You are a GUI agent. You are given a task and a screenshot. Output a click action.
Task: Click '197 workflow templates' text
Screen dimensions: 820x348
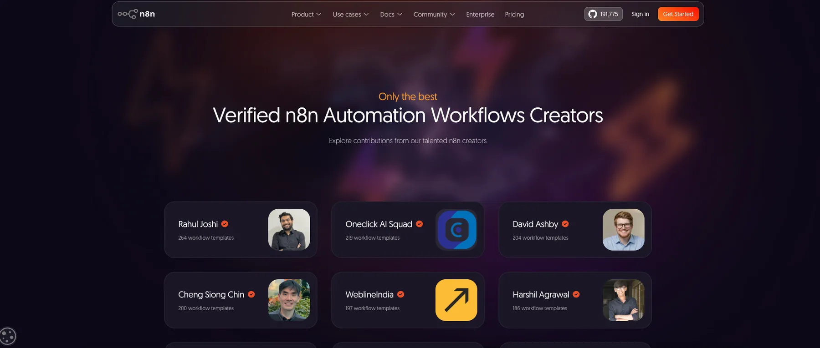click(x=372, y=308)
